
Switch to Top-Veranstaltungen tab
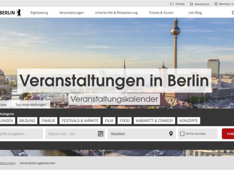click(x=31, y=105)
